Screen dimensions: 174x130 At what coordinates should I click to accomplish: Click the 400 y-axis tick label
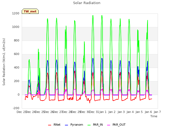tap(17, 67)
